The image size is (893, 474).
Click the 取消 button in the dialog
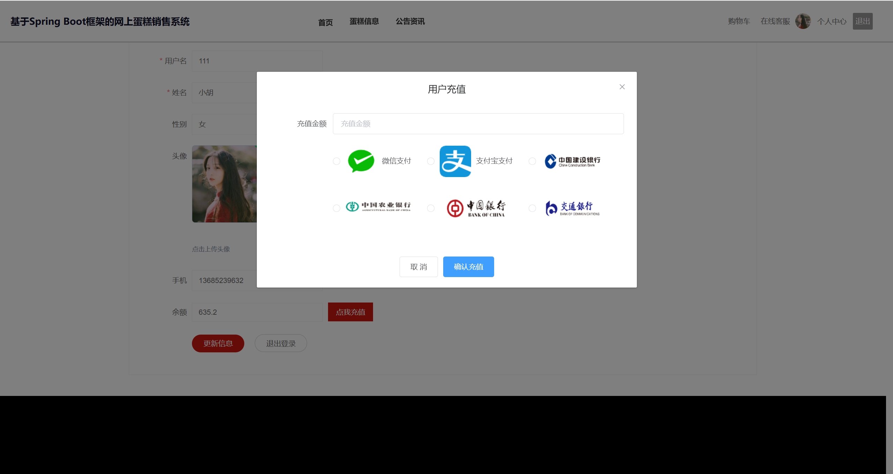(418, 267)
